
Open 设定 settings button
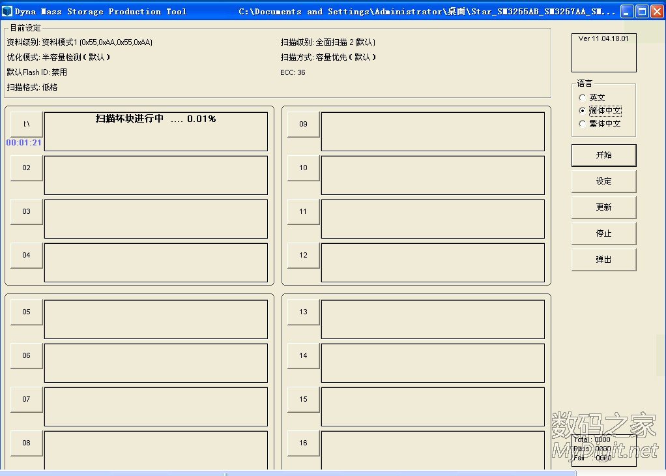(x=603, y=181)
